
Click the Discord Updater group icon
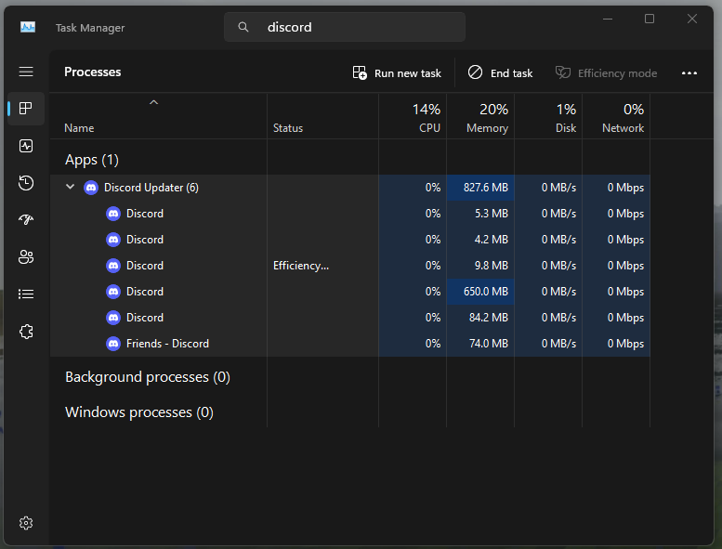coord(91,188)
